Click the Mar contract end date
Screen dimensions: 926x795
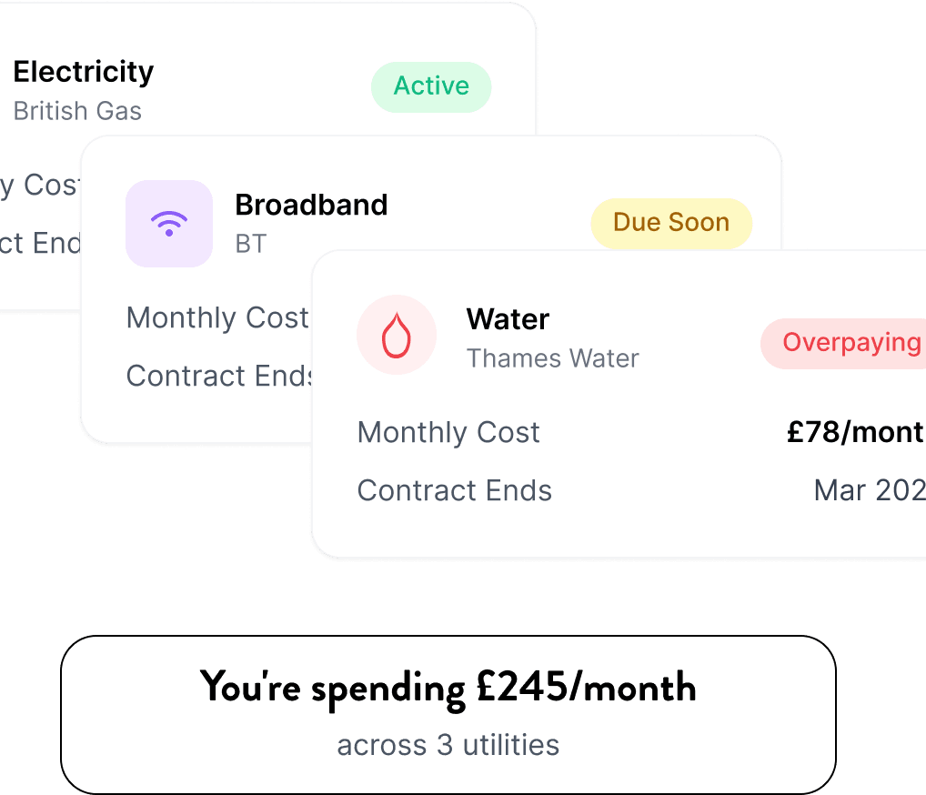pos(868,490)
